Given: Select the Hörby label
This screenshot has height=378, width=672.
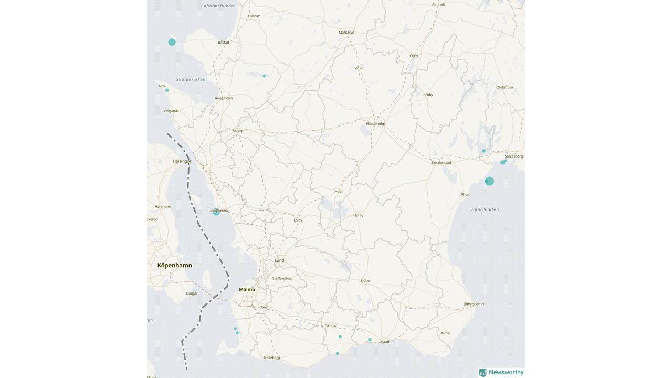Looking at the screenshot, I should click(358, 215).
